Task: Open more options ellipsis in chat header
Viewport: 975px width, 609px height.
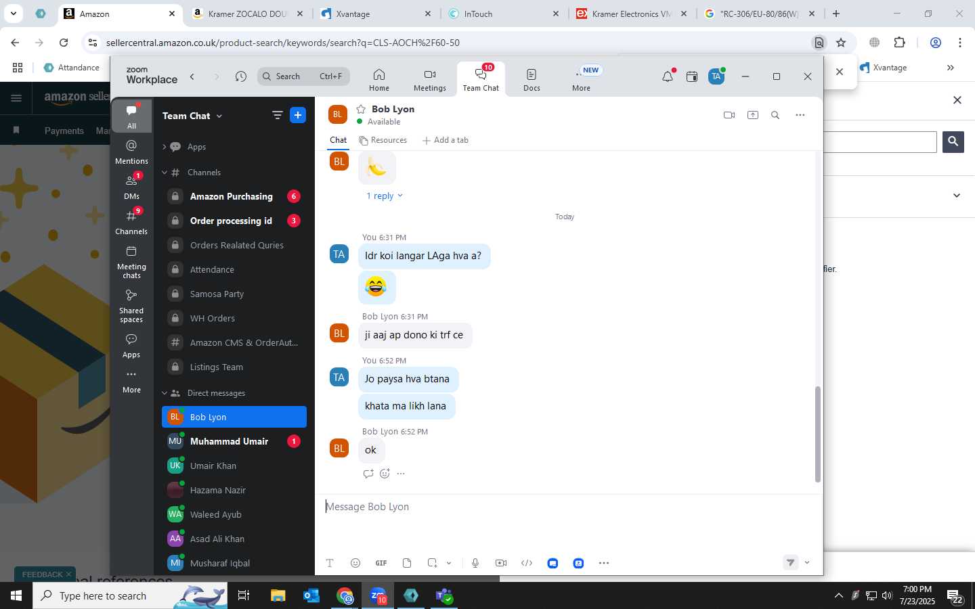Action: point(800,115)
